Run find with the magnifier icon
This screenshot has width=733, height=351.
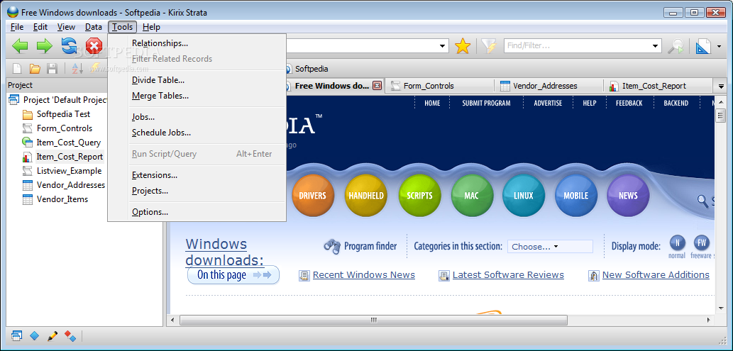tap(676, 46)
